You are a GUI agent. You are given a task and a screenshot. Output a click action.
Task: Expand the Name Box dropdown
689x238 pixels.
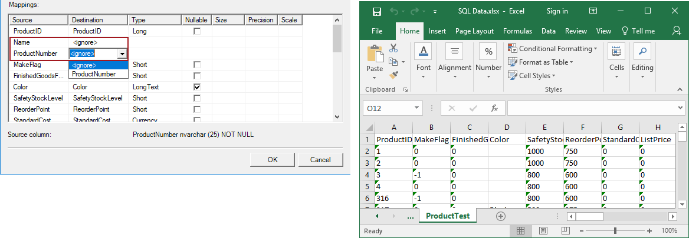point(416,108)
